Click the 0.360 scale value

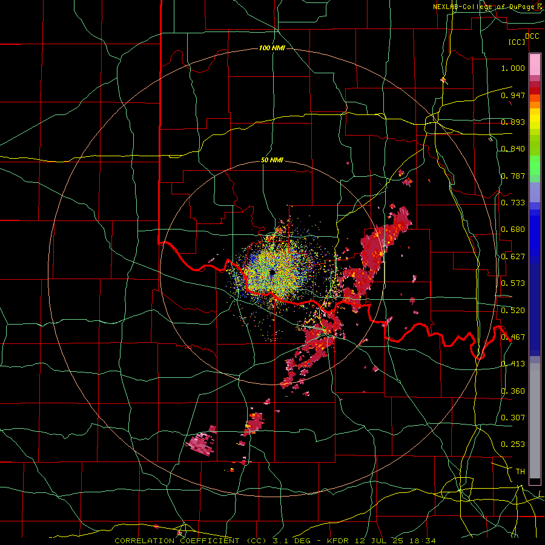(x=513, y=391)
